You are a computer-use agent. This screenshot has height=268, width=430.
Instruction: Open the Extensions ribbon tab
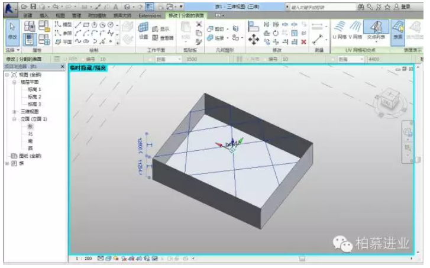(x=150, y=15)
